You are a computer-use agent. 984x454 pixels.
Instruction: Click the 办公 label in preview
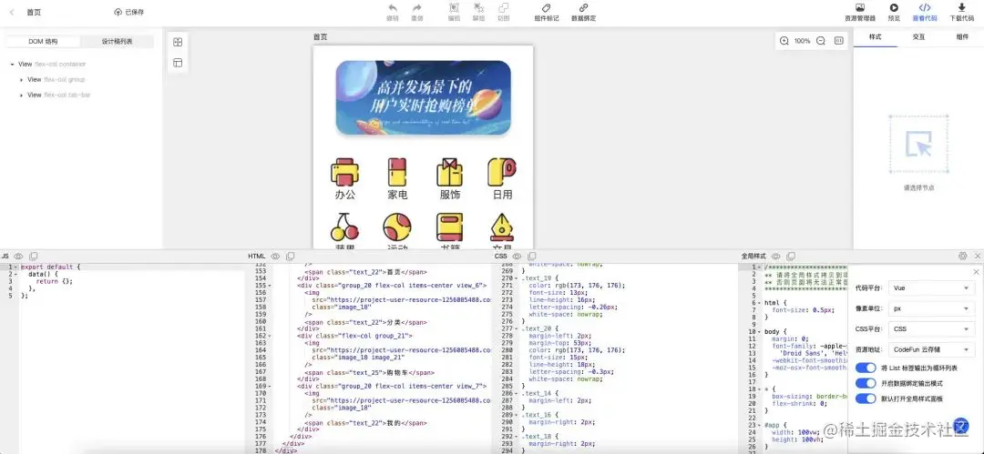point(344,195)
